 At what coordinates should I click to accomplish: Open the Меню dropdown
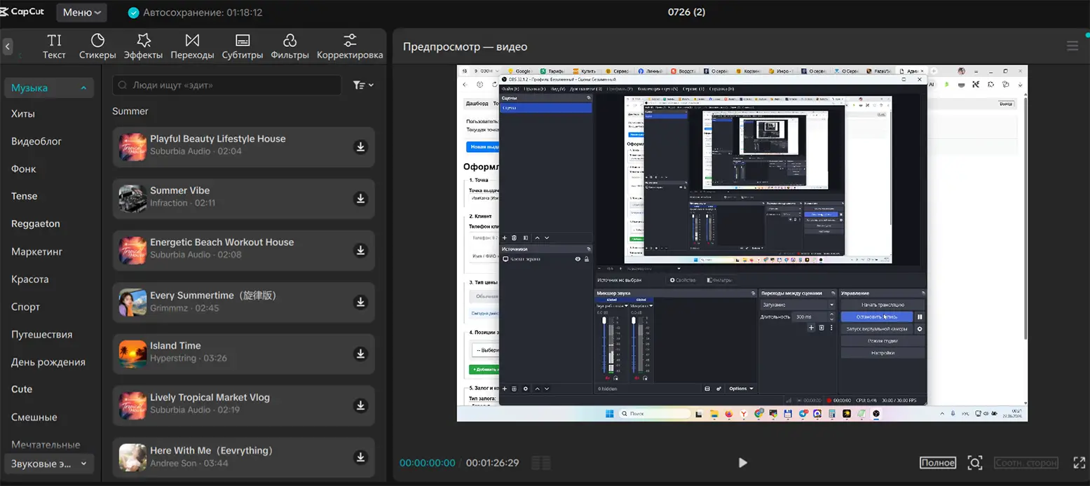pos(81,13)
